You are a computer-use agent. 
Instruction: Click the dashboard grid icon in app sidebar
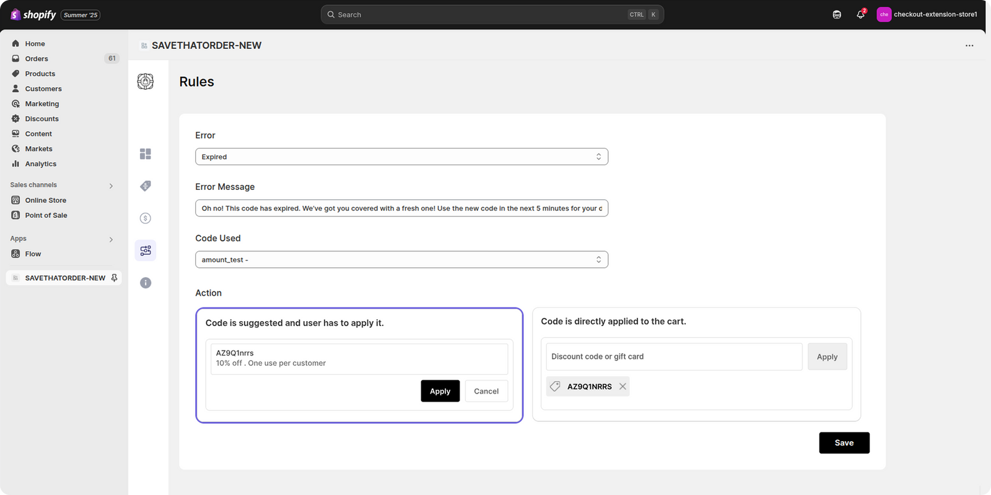146,154
